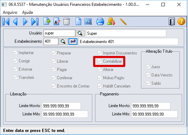Open the Ajuda menu
Viewport: 188px width, 135px height.
tap(27, 12)
